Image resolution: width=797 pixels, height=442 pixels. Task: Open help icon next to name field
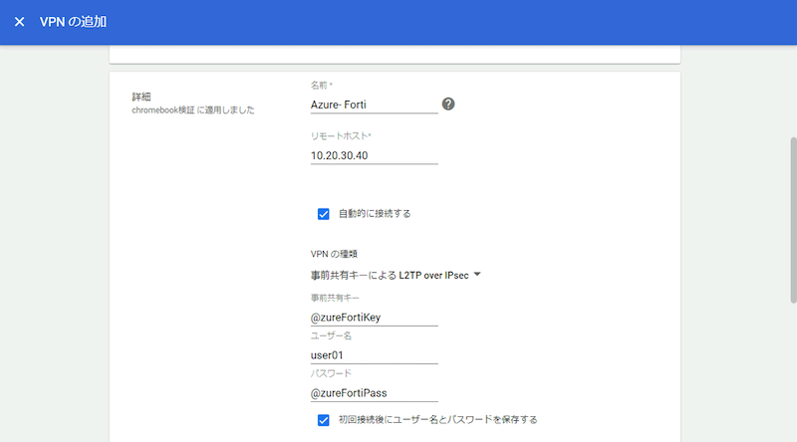click(x=447, y=105)
